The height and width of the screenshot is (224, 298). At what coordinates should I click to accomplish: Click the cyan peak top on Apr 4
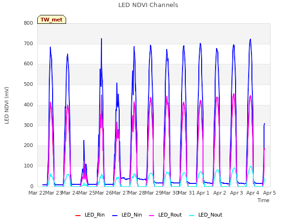coord(251,167)
